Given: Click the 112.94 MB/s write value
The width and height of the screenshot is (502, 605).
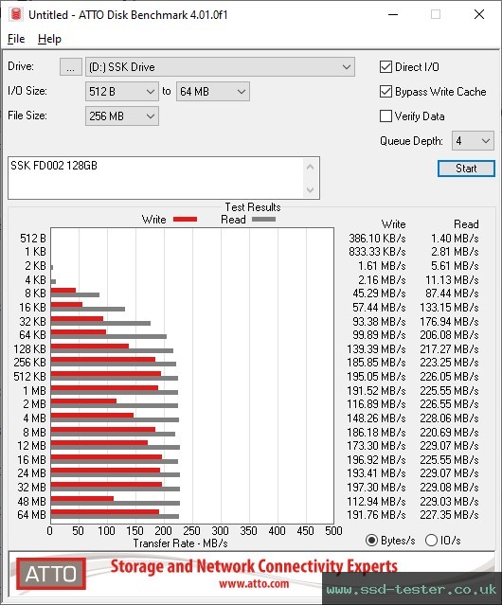Looking at the screenshot, I should click(376, 501).
